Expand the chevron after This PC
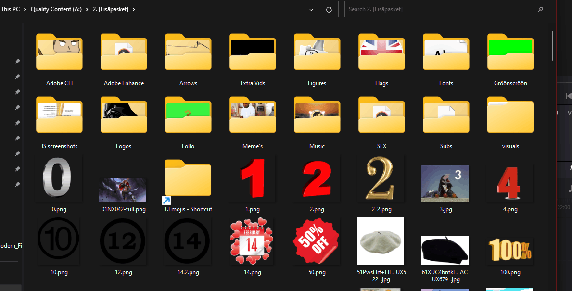This screenshot has width=572, height=291. tap(25, 9)
